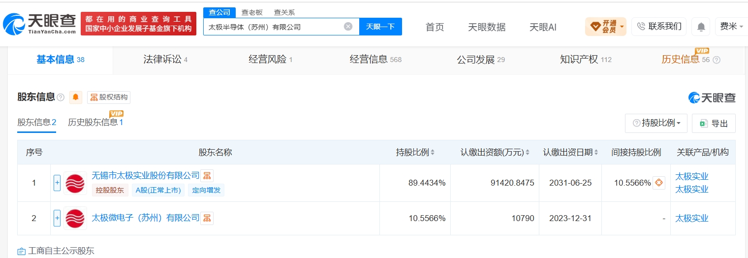Image resolution: width=748 pixels, height=258 pixels.
Task: Open equity structure icon beside 太极微电子（苏州）有限公司
Action: coord(207,218)
